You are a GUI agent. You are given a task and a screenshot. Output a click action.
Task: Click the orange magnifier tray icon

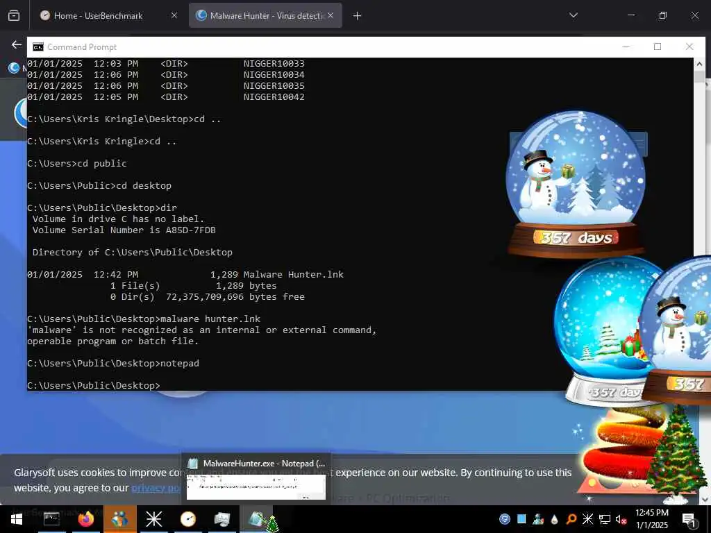tap(571, 519)
